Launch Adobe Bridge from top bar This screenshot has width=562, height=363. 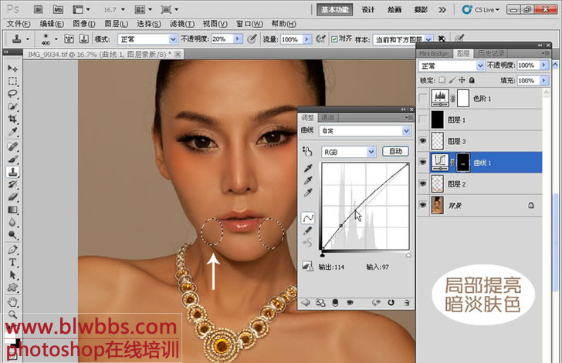[x=38, y=10]
